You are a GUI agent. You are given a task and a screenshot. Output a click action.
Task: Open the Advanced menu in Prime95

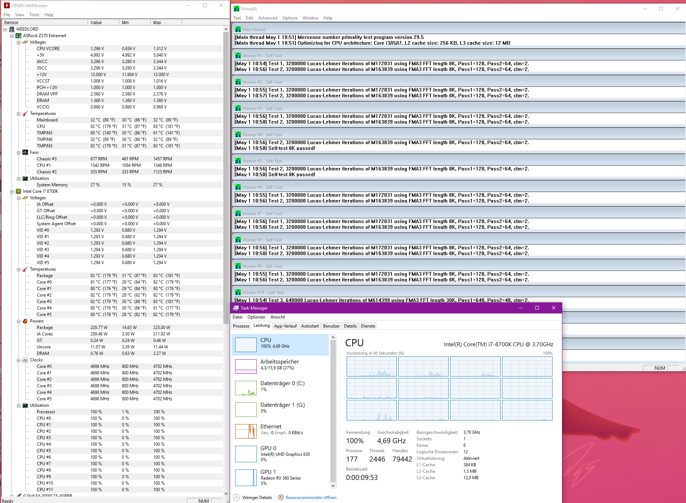tap(268, 18)
